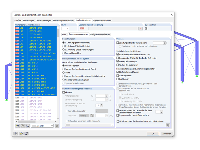
Task: Select II. Ordnung (P-Delta) radio
Action: click(63, 46)
